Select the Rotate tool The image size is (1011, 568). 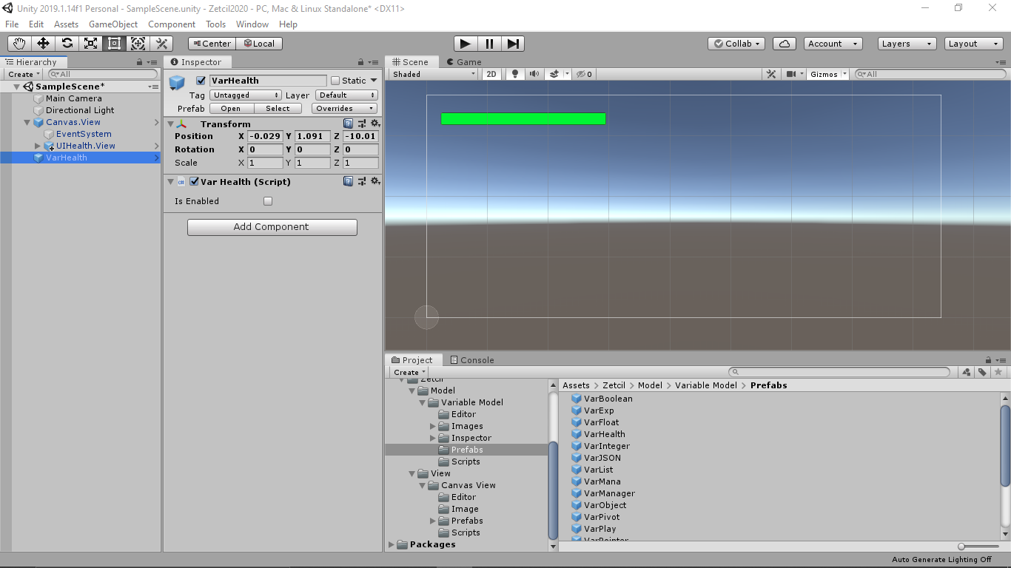67,43
